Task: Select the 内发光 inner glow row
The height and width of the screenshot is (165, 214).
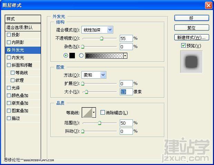Action: point(23,57)
